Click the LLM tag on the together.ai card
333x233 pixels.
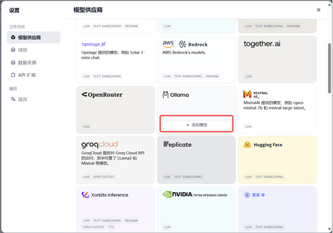[248, 76]
